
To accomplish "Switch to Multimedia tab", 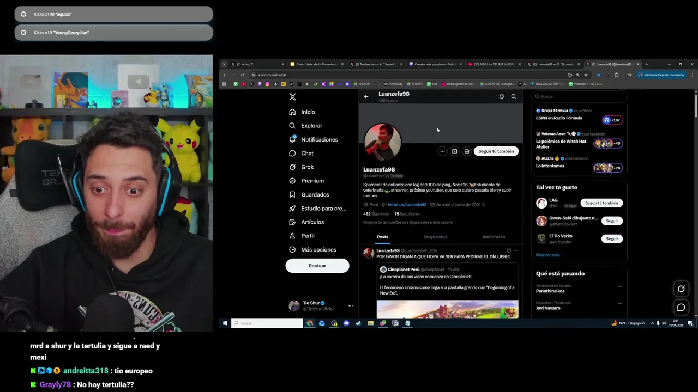I will click(x=494, y=237).
